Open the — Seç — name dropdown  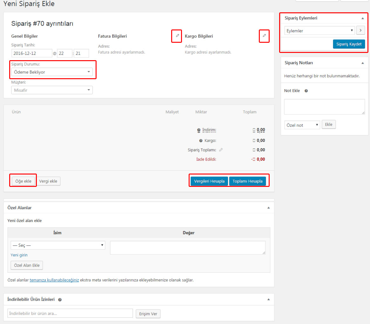[58, 245]
